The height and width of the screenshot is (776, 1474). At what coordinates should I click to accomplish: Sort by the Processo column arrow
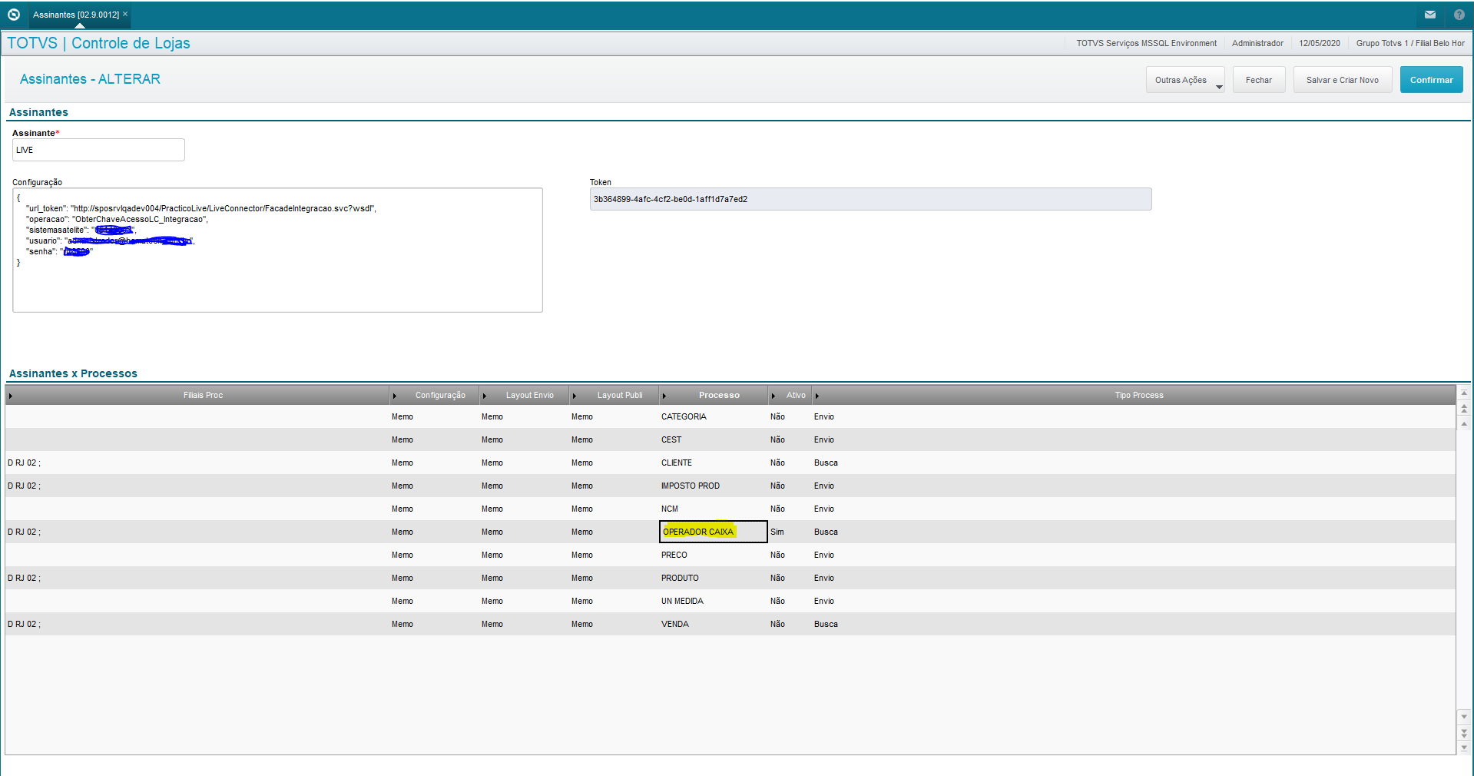pyautogui.click(x=664, y=396)
